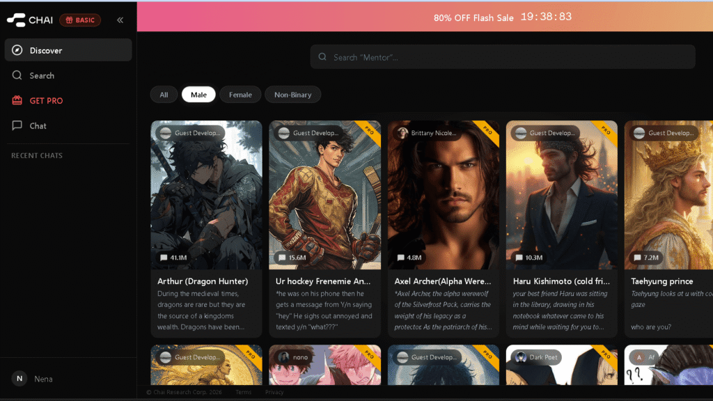Click the Dark Poet author badge
Image resolution: width=713 pixels, height=401 pixels.
(536, 357)
